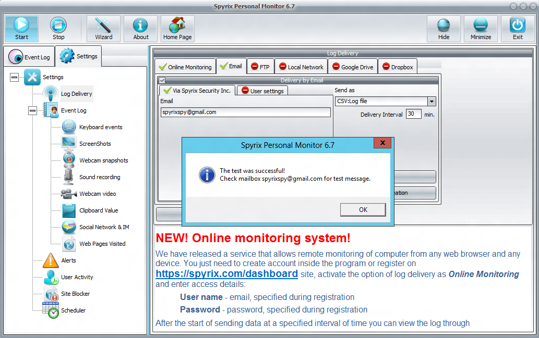This screenshot has height=338, width=539.
Task: Click the Start monitoring play icon
Action: click(x=21, y=24)
